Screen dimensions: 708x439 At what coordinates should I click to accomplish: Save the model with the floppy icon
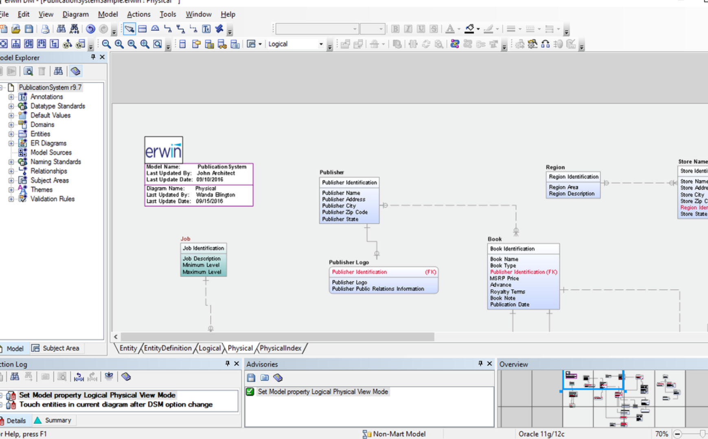tap(29, 29)
